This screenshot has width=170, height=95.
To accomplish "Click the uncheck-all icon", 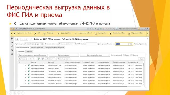I will coord(43,59).
